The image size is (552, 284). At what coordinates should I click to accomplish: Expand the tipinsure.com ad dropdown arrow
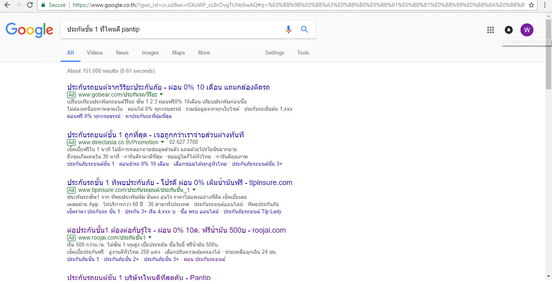tap(194, 190)
